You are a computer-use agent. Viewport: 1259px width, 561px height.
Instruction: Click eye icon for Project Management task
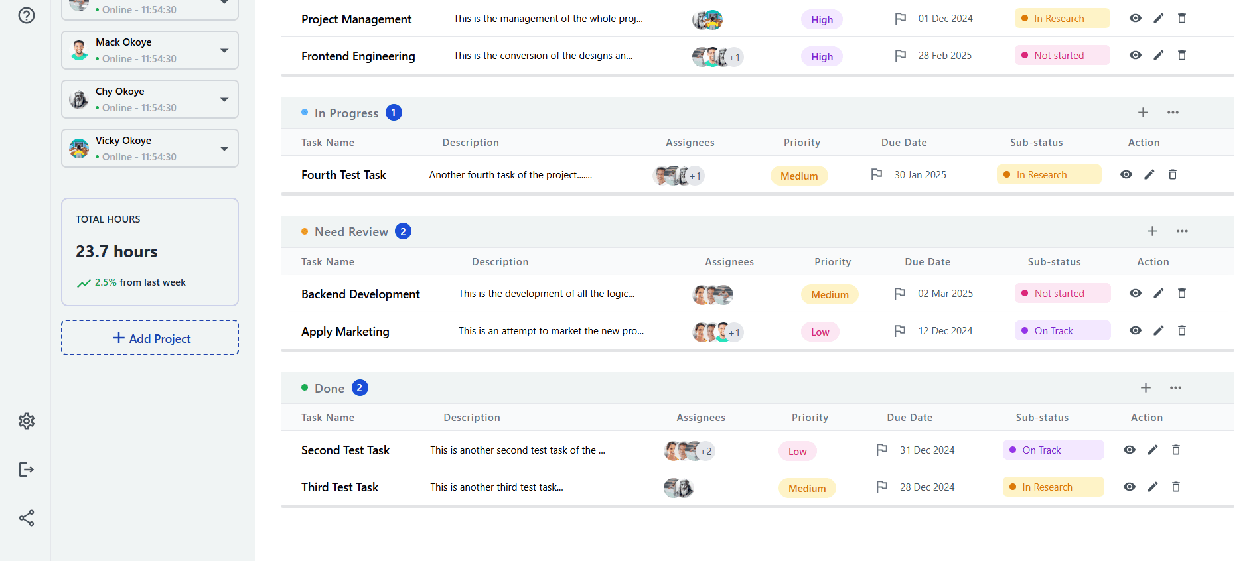tap(1136, 18)
